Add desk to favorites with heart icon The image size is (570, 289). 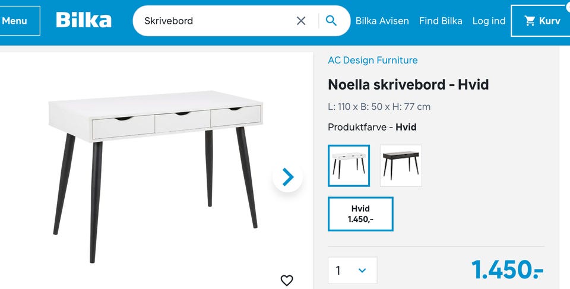tap(287, 280)
